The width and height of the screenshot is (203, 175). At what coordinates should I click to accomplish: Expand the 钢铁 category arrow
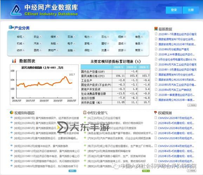(x=125, y=37)
